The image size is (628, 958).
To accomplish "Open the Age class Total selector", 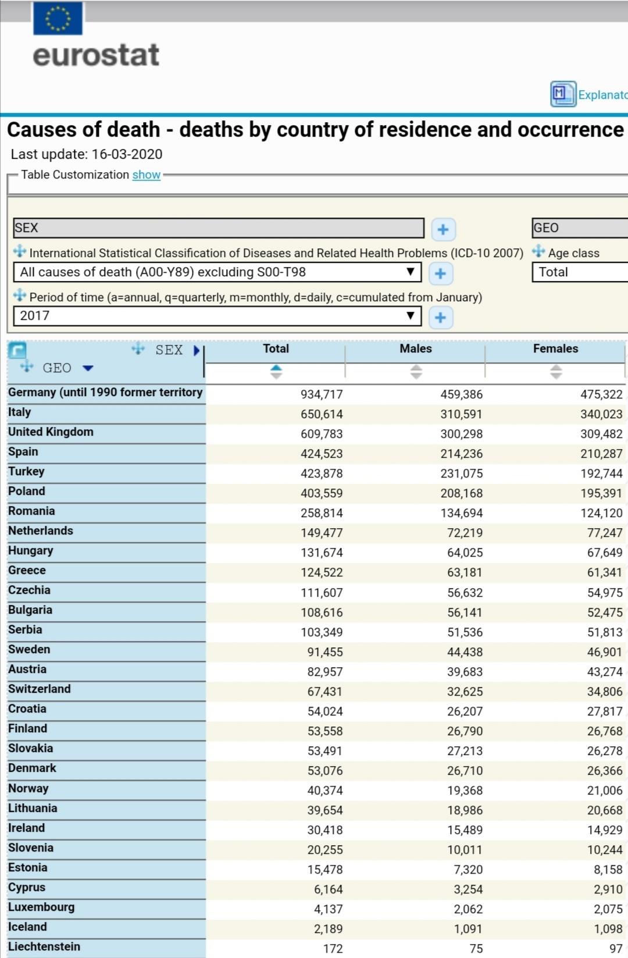I will pyautogui.click(x=580, y=272).
